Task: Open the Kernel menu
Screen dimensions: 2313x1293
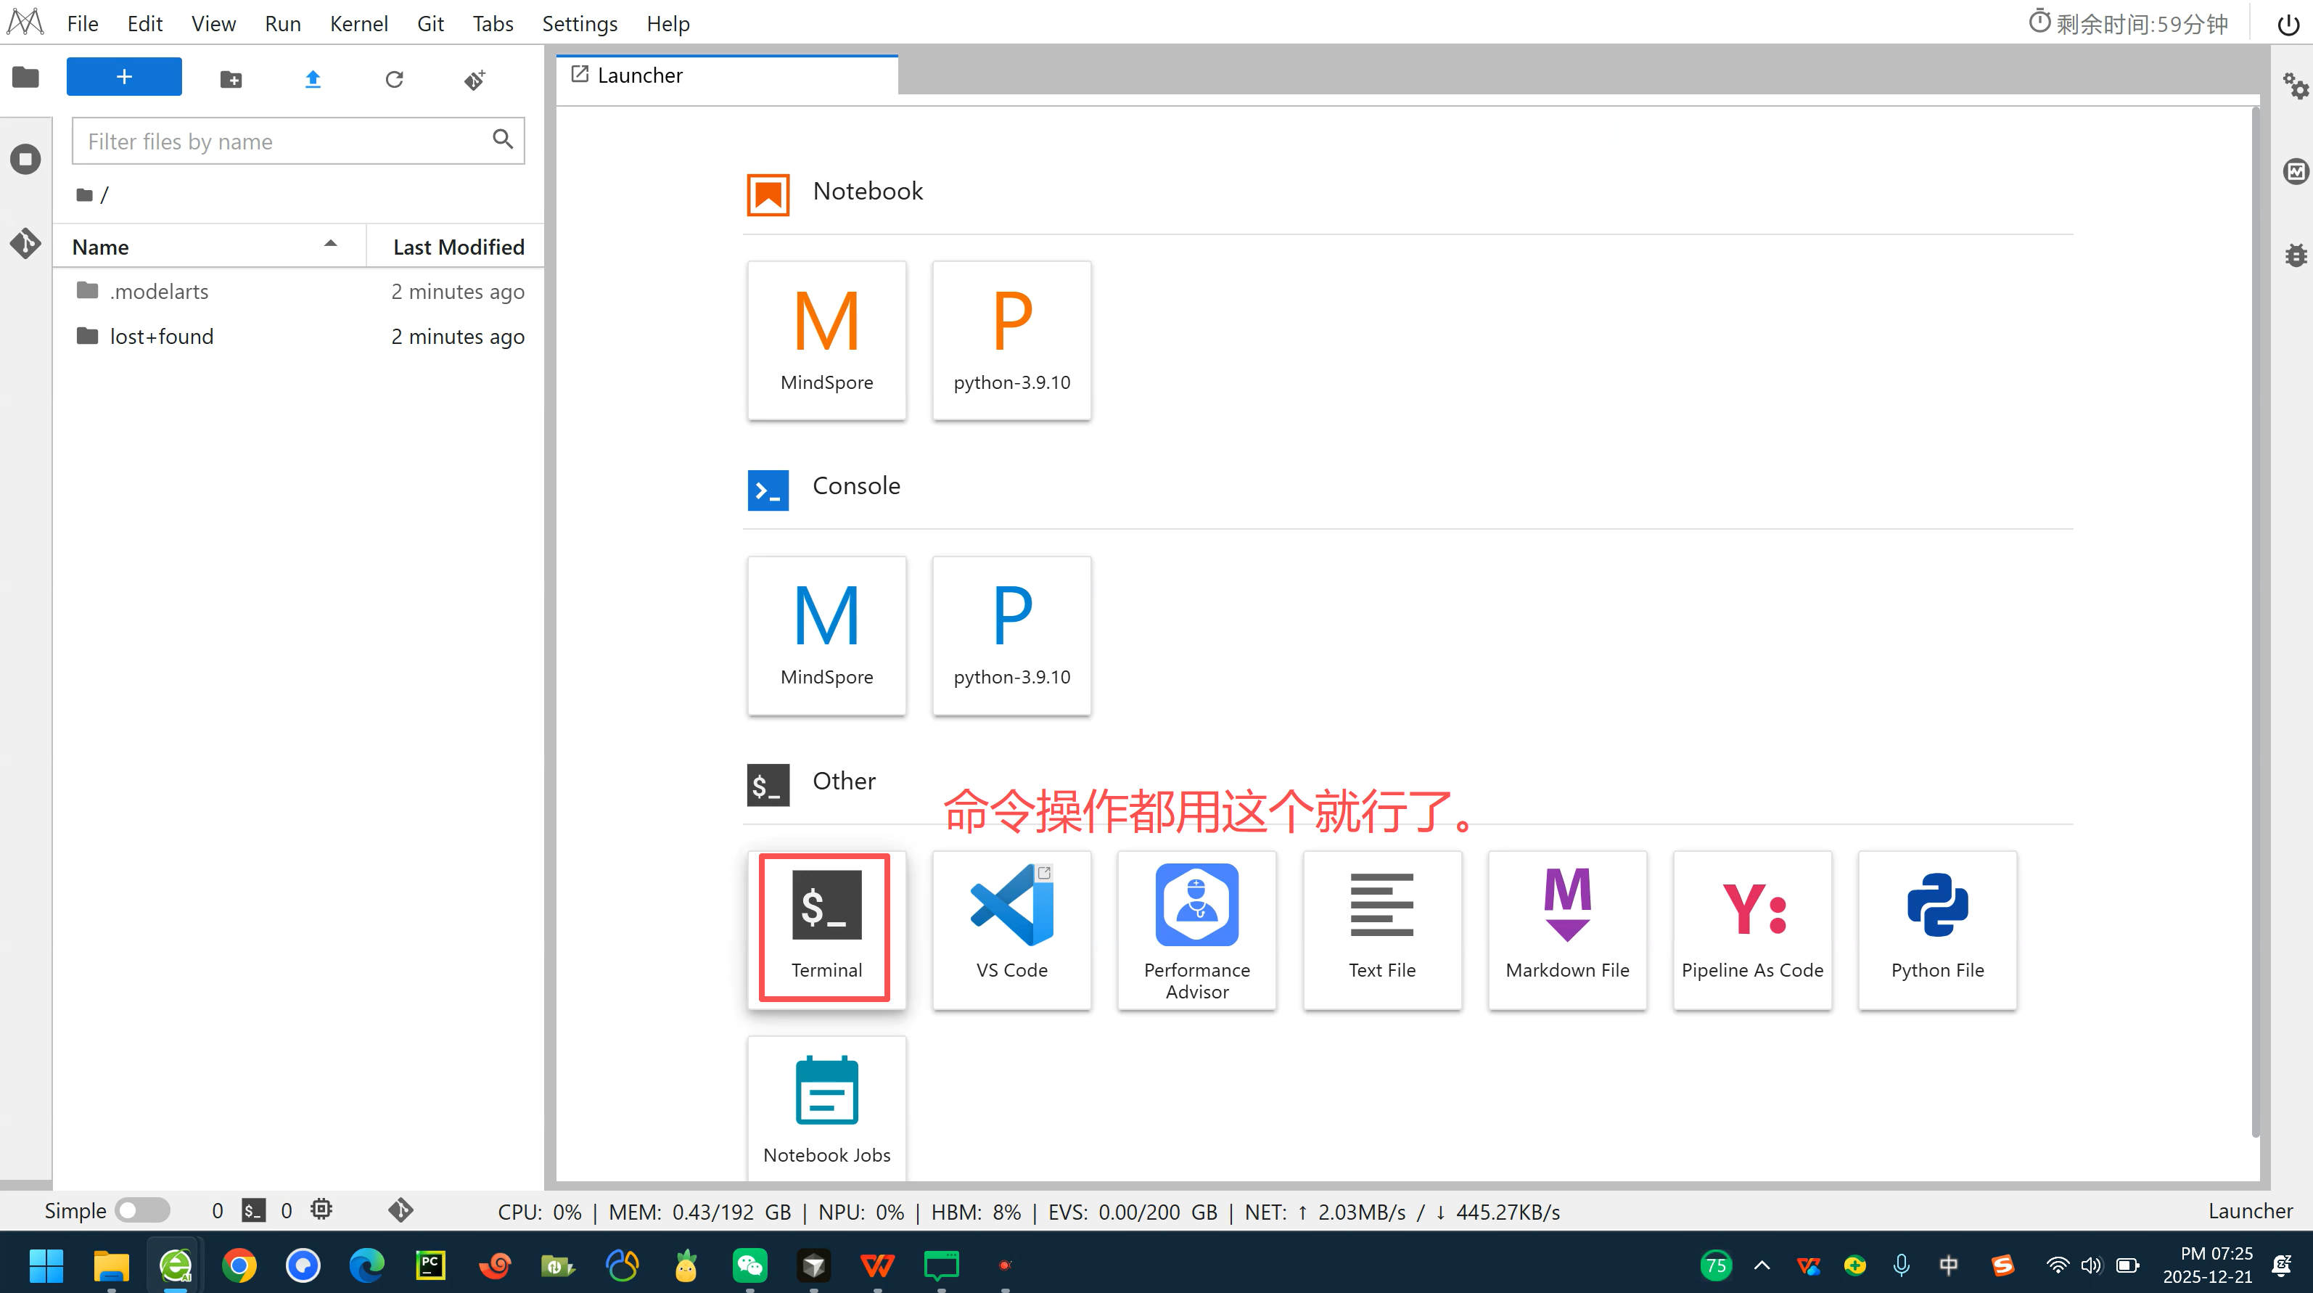Action: pos(358,23)
